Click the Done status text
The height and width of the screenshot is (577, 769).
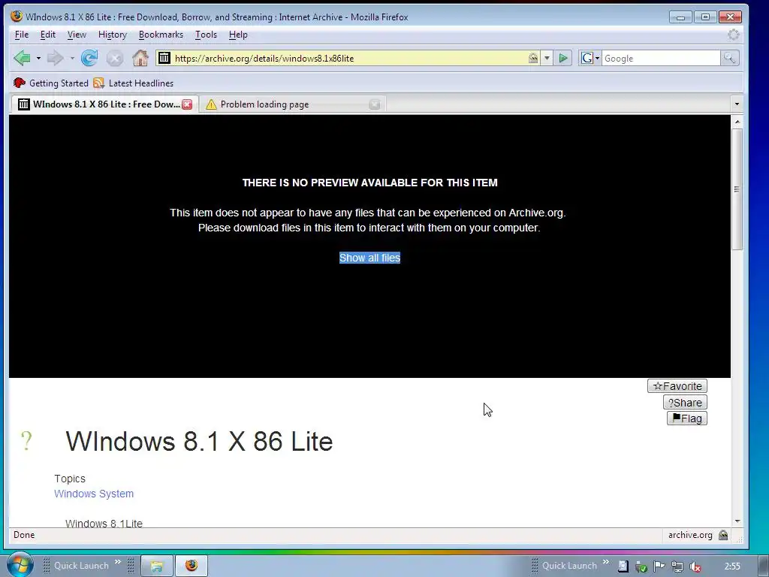pos(24,535)
